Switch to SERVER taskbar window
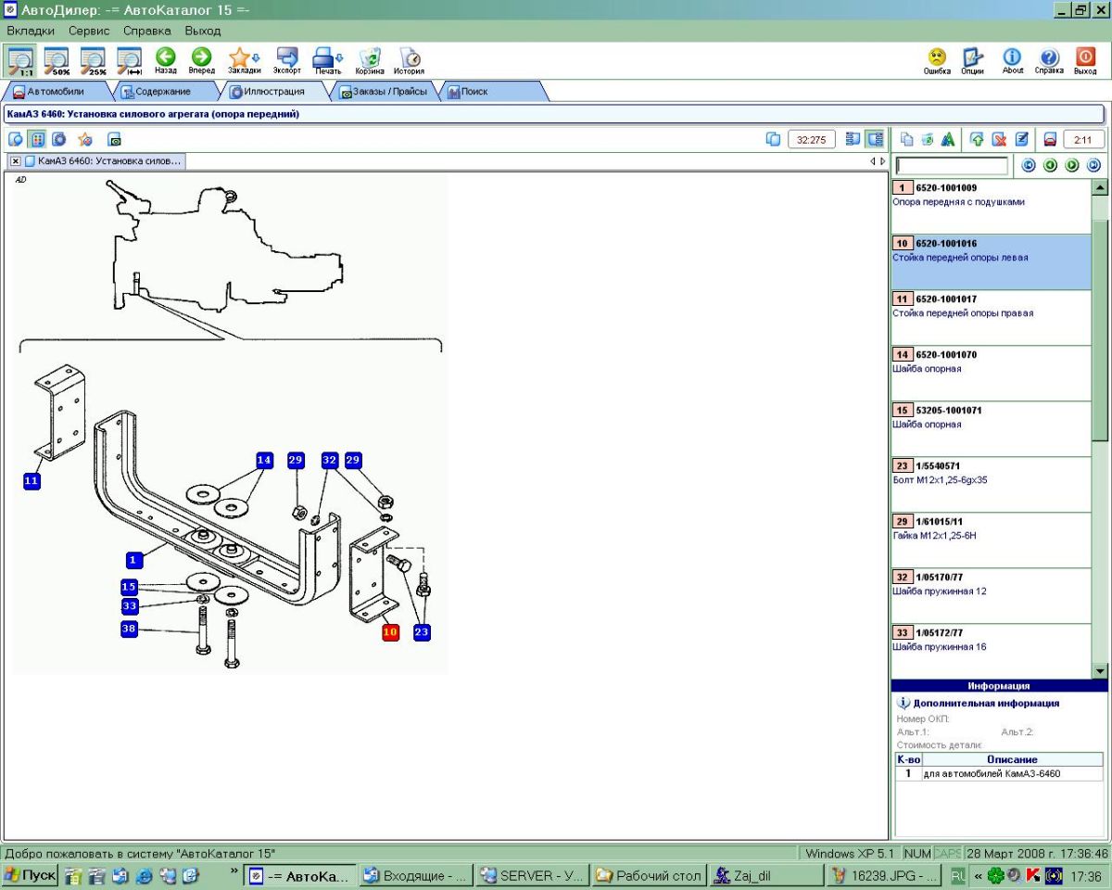The image size is (1112, 890). pyautogui.click(x=532, y=875)
